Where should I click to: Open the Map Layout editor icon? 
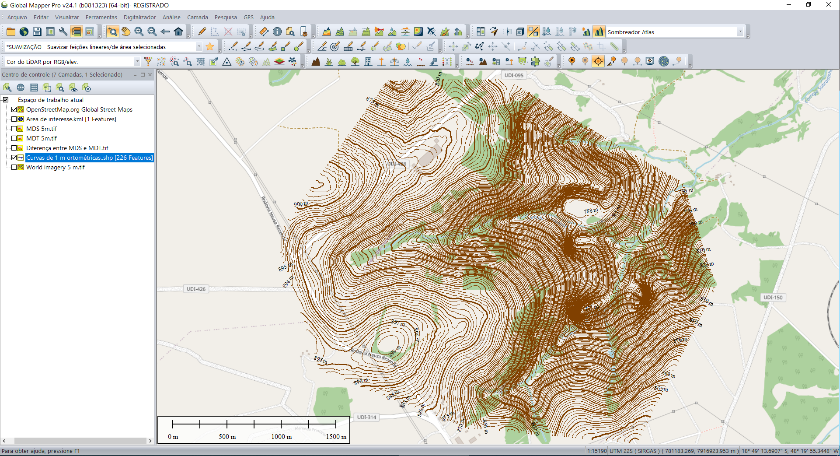tap(50, 32)
